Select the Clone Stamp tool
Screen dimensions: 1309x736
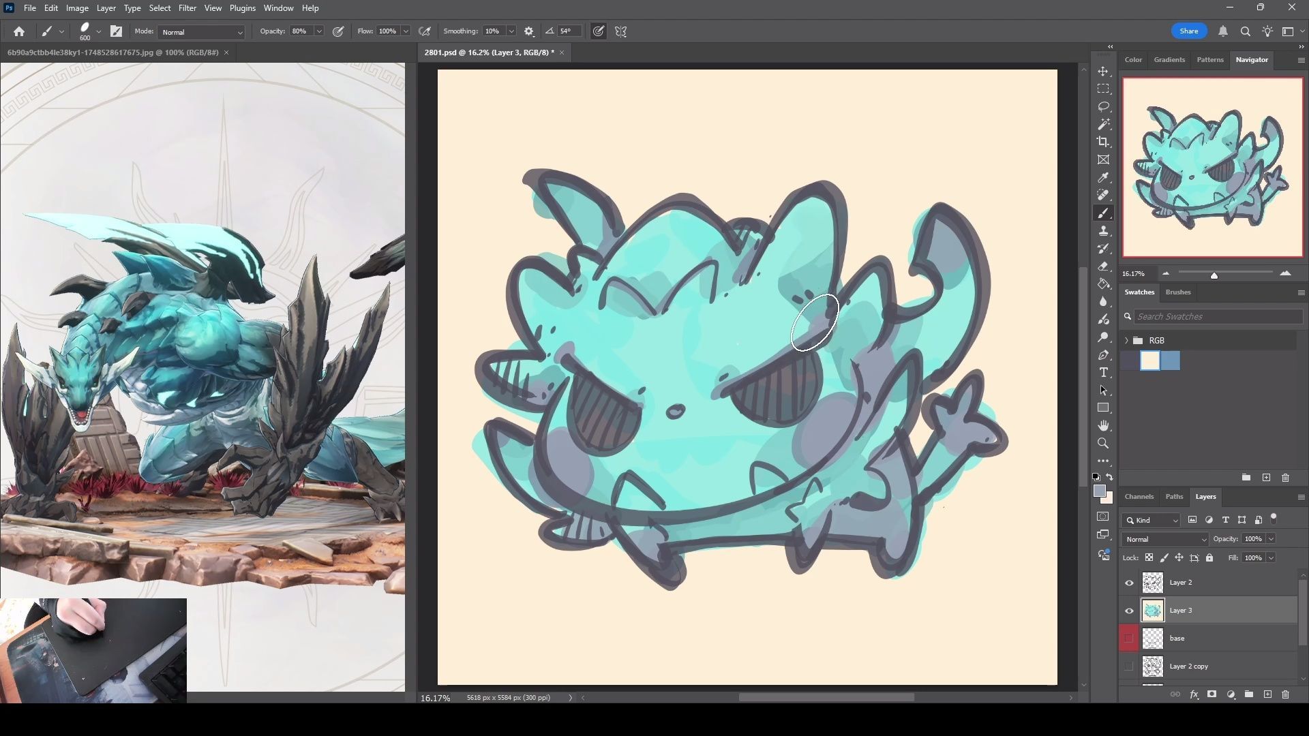pos(1103,231)
